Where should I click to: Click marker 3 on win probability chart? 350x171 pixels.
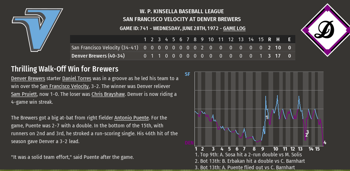tap(307, 132)
